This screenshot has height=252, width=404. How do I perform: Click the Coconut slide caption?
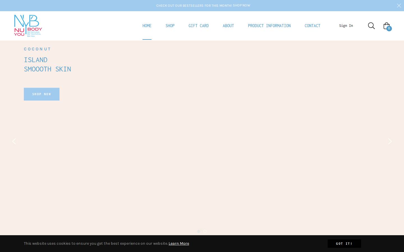37,49
